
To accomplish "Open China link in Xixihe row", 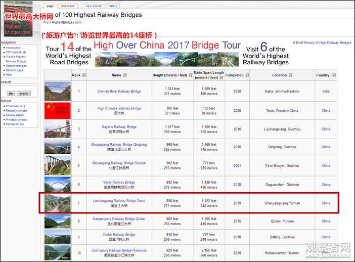I will pyautogui.click(x=326, y=237).
